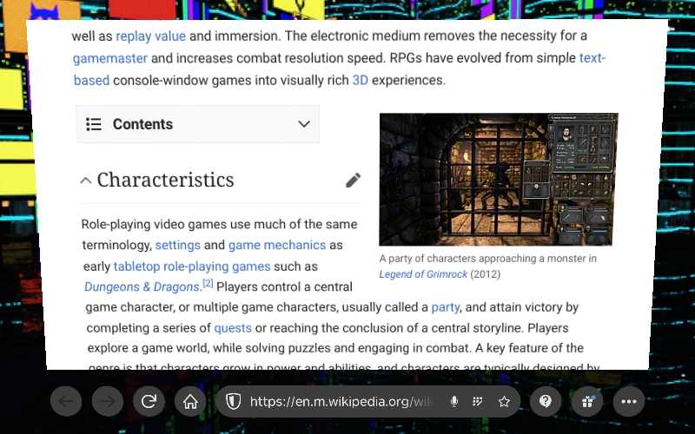Edit the Characteristics section with the pencil icon
This screenshot has height=434, width=695.
(x=353, y=180)
